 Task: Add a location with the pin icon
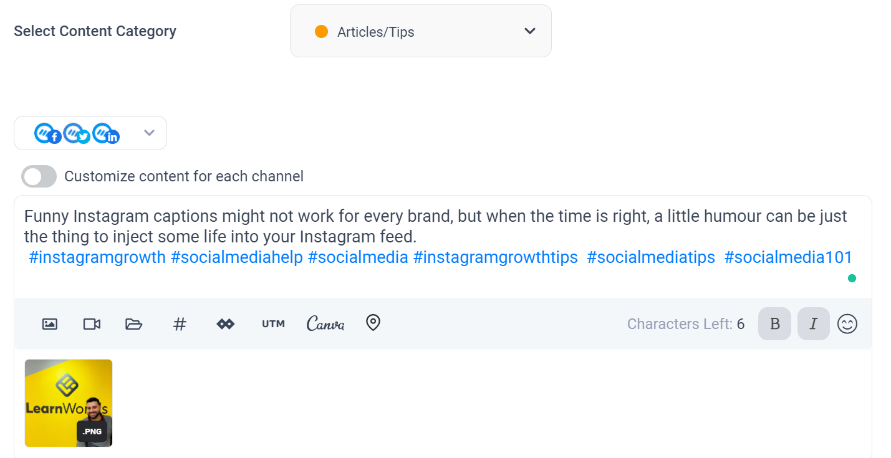[x=373, y=323]
